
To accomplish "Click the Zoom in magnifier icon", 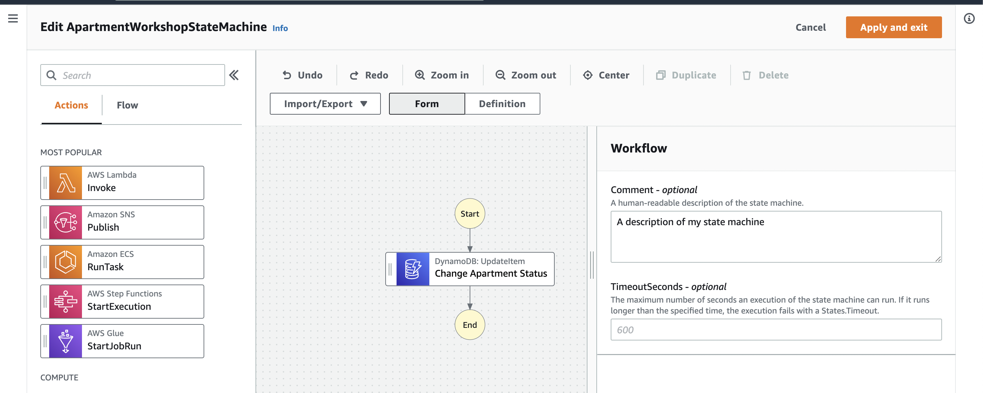I will pyautogui.click(x=420, y=75).
